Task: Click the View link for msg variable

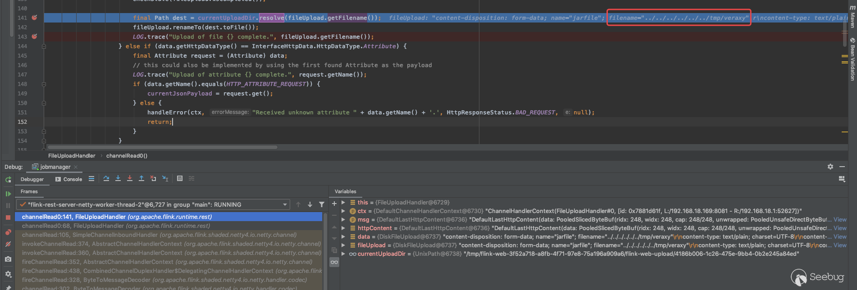Action: click(x=840, y=220)
